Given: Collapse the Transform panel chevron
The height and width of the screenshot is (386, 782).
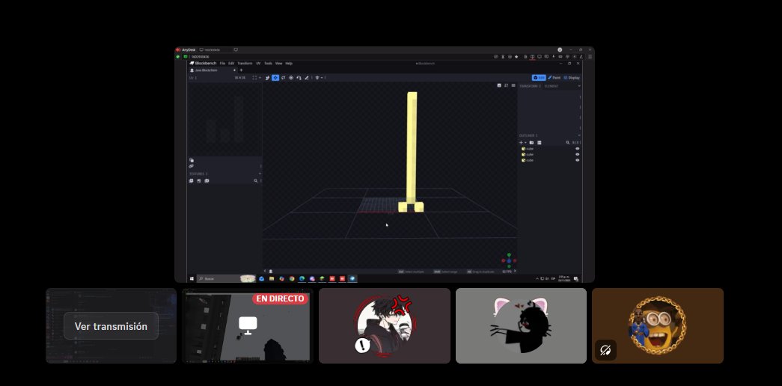Looking at the screenshot, I should [579, 86].
